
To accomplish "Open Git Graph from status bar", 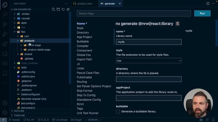I will pos(76,120).
